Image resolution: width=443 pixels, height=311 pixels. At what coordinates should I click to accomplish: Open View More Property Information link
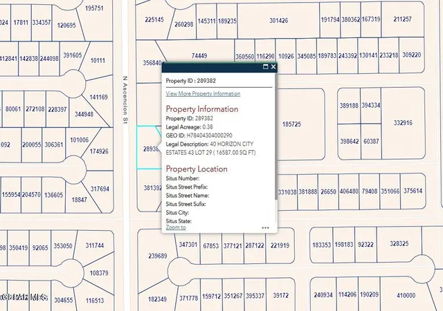pos(203,94)
